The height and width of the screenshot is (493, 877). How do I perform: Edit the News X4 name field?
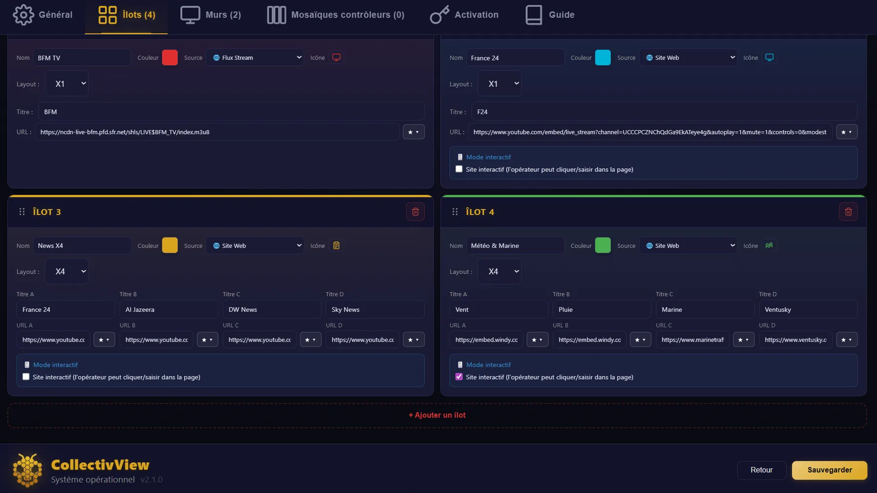click(82, 246)
